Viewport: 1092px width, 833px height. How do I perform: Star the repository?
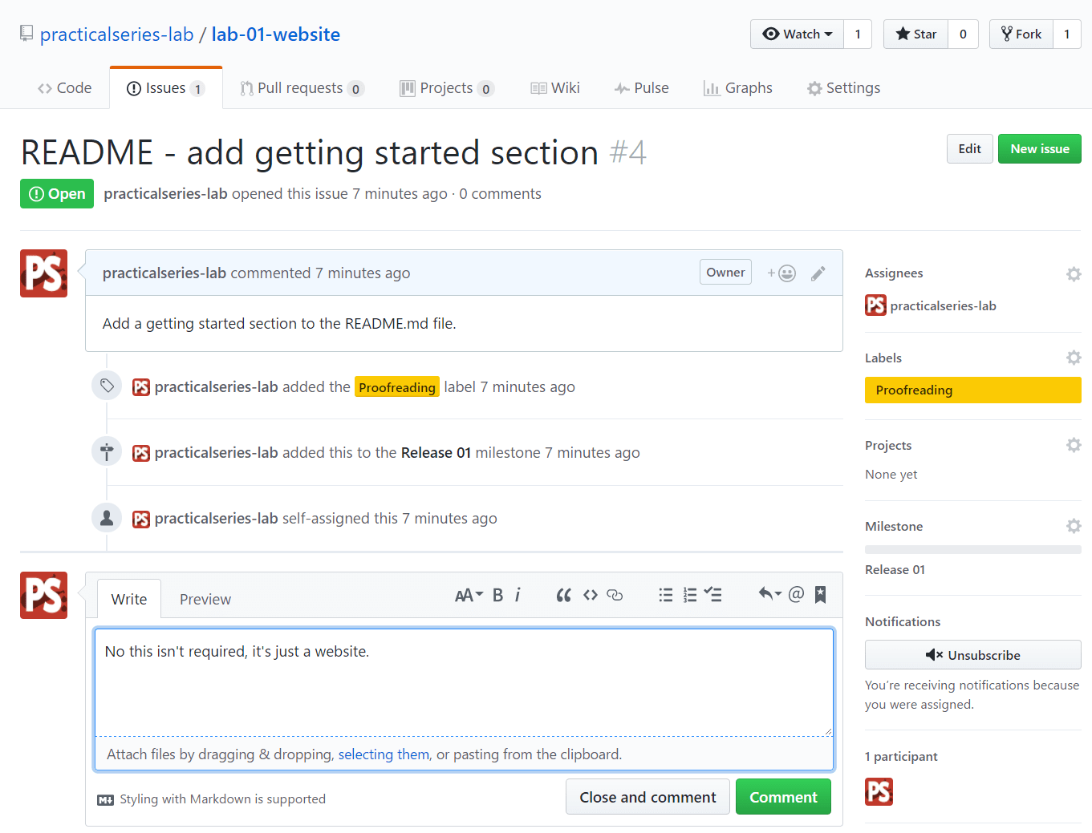pos(915,34)
